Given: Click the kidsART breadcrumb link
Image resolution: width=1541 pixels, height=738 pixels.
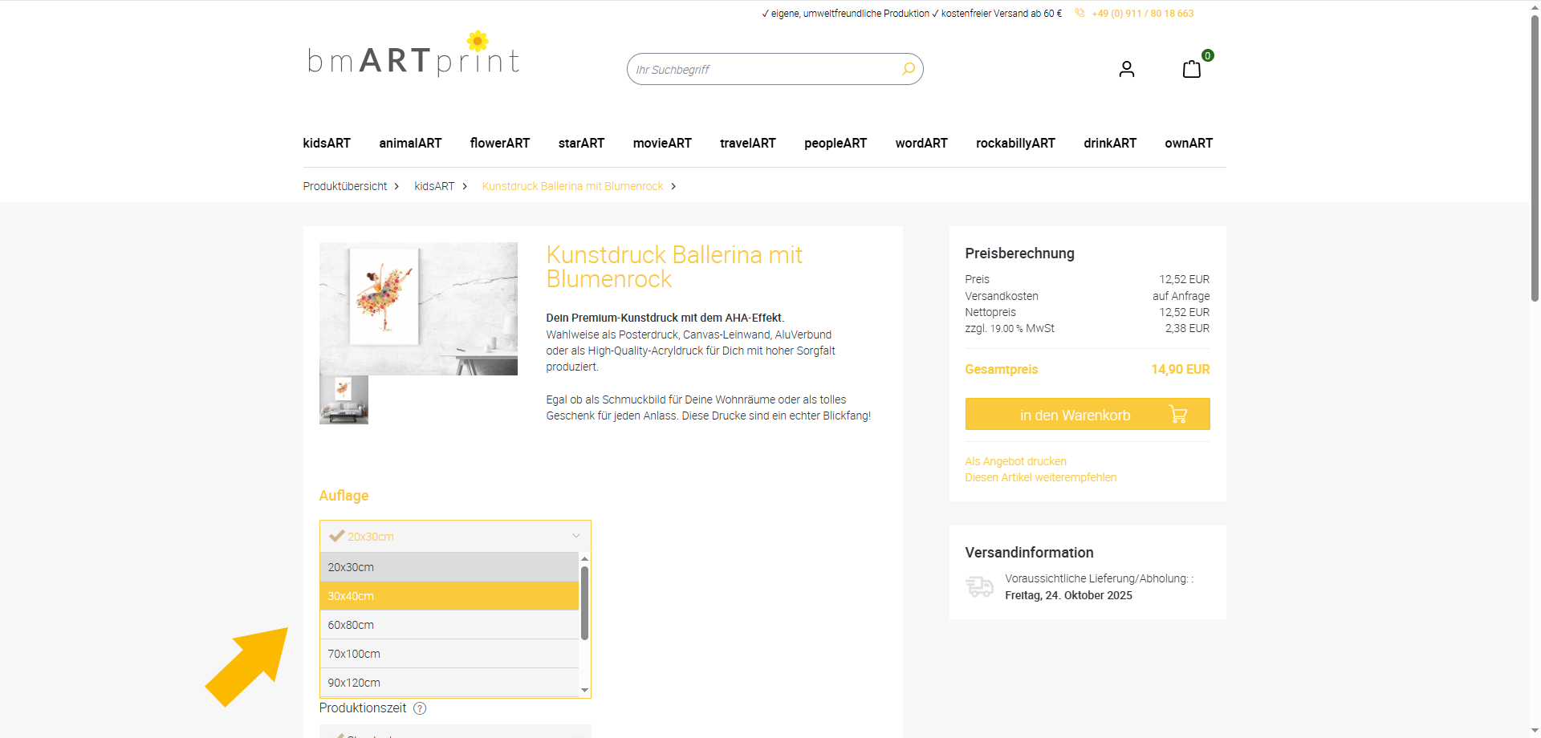Looking at the screenshot, I should tap(434, 186).
